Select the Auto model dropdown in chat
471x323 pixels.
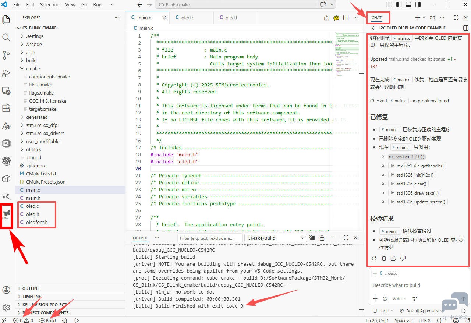(x=398, y=298)
